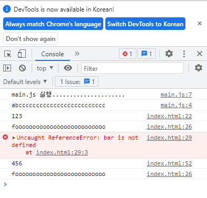Image resolution: width=207 pixels, height=198 pixels.
Task: Open first index.html:26 link below 123
Action: (x=169, y=127)
